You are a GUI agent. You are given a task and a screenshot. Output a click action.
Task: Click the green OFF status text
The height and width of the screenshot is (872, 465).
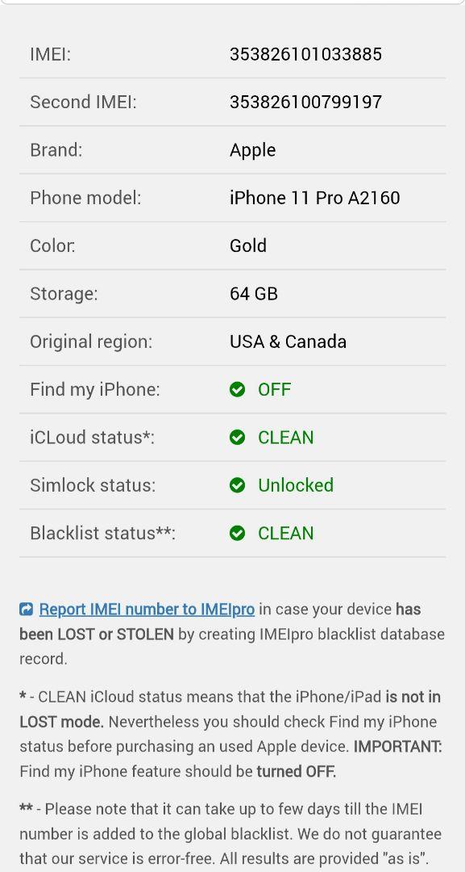pos(274,389)
